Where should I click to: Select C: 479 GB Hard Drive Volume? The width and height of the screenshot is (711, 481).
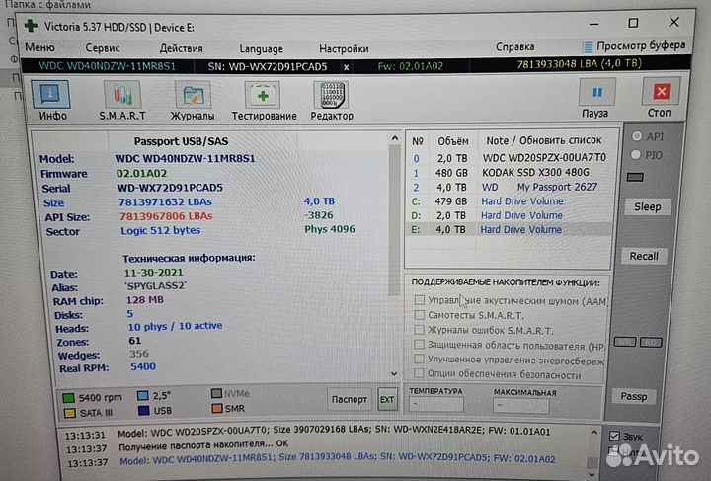pyautogui.click(x=509, y=201)
